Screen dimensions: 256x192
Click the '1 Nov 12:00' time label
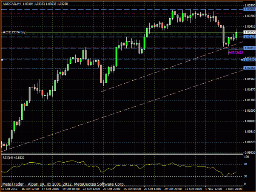tap(214, 189)
